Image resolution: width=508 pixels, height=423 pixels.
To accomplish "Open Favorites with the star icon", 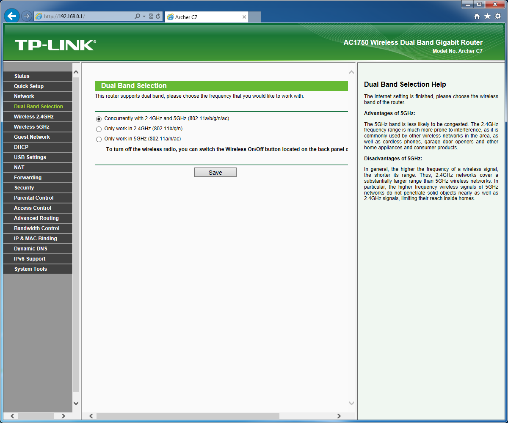I will (487, 16).
